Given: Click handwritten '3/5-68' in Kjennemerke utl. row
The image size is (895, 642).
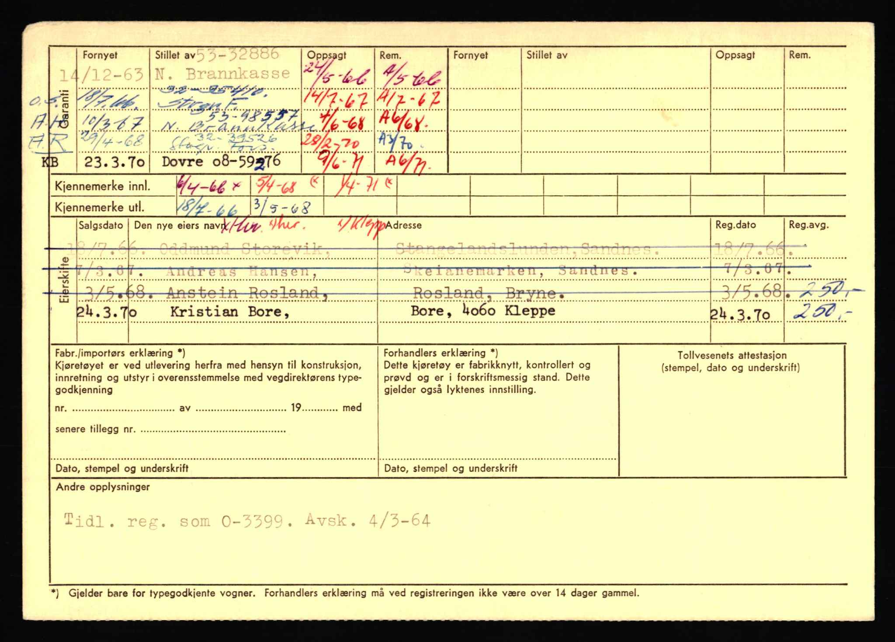Looking at the screenshot, I should (282, 207).
